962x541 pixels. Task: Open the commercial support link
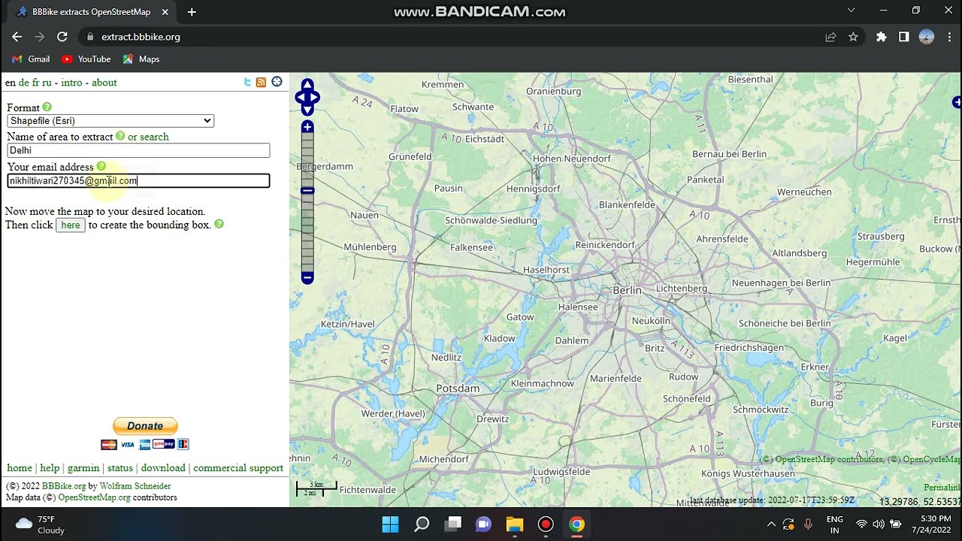pyautogui.click(x=238, y=467)
